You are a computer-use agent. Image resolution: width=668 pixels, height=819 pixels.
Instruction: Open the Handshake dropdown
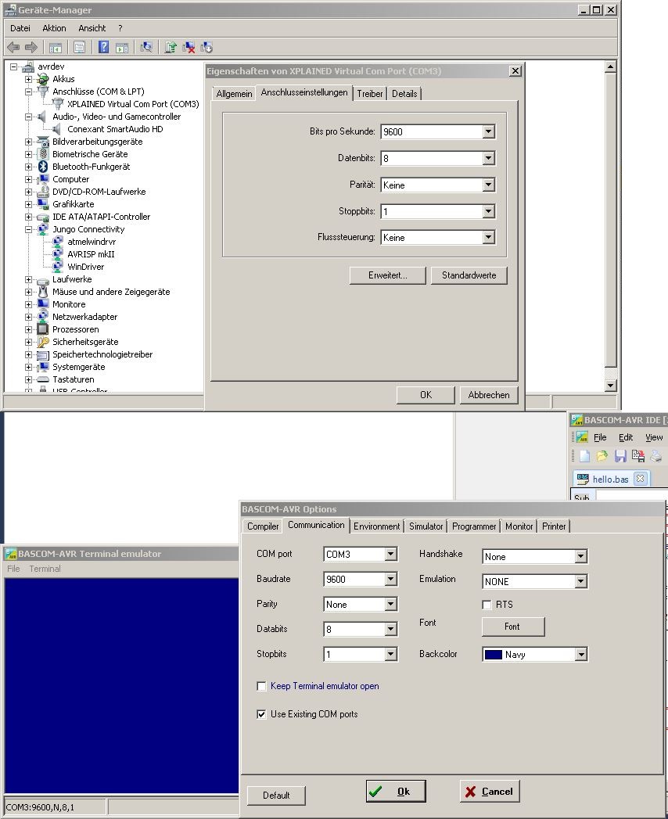pyautogui.click(x=580, y=557)
